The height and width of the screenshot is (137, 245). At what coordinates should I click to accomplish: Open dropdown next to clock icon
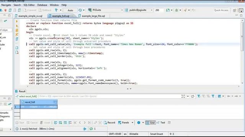(84, 10)
